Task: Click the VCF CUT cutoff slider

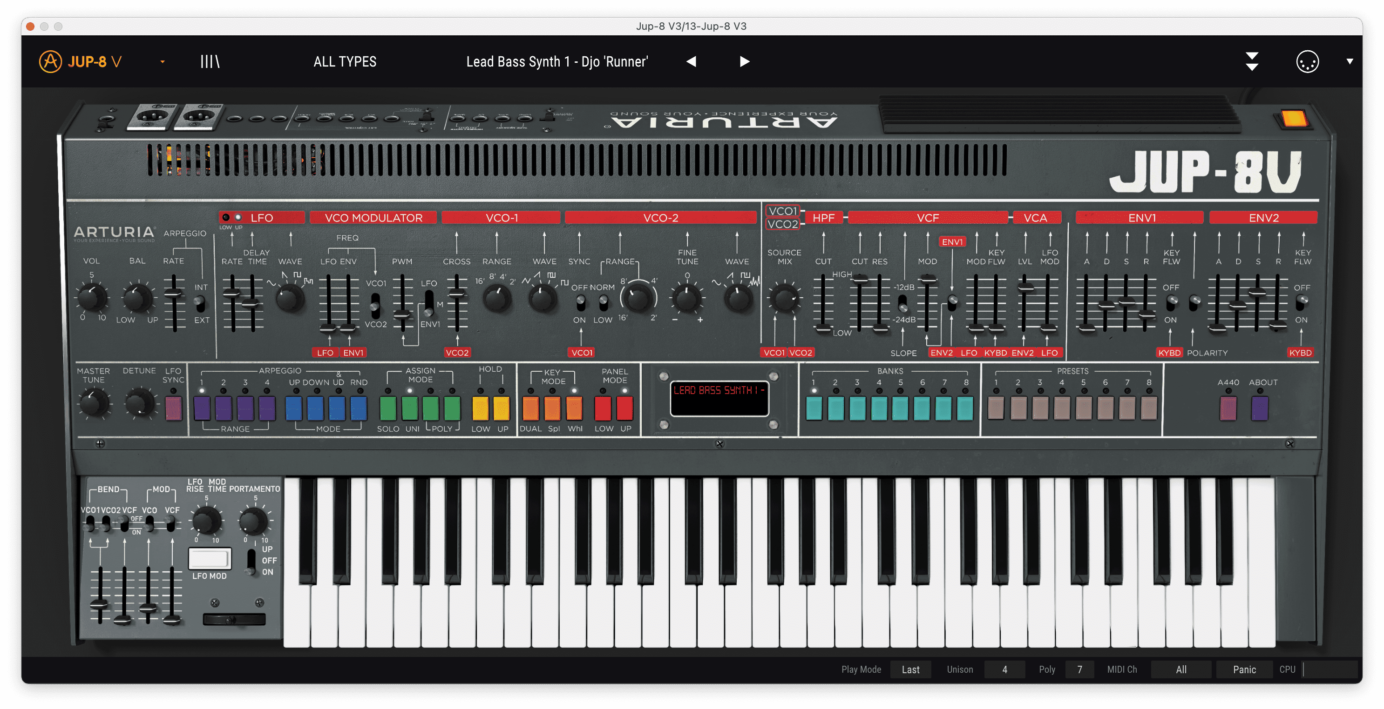Action: point(860,280)
